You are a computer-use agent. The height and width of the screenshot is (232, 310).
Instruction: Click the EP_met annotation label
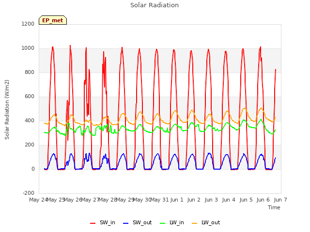[x=53, y=20]
